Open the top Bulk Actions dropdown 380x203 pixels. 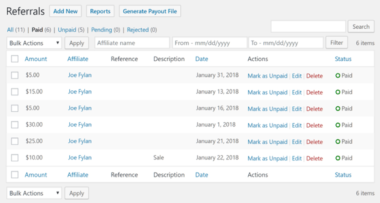click(x=34, y=43)
